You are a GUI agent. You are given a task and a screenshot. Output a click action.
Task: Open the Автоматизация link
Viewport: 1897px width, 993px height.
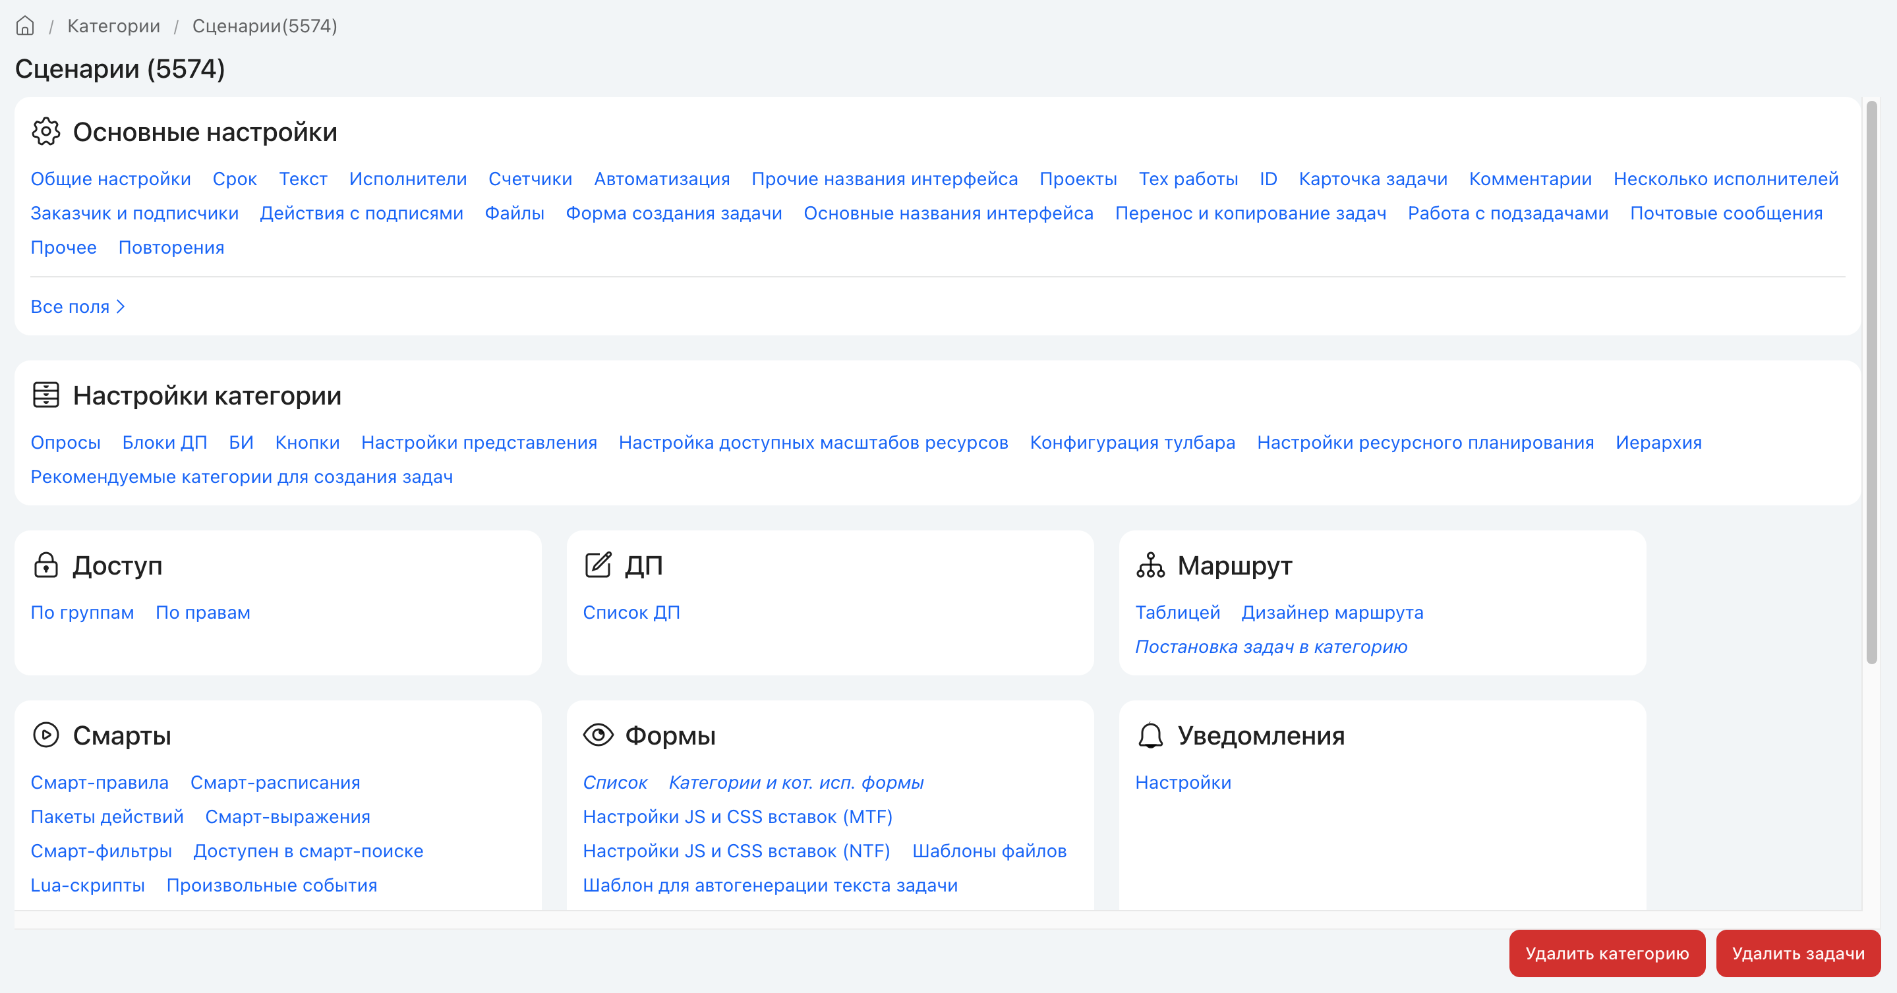click(x=662, y=179)
